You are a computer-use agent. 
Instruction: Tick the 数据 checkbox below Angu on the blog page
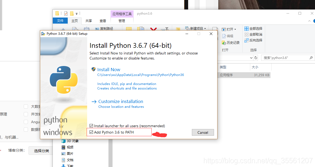point(26,130)
